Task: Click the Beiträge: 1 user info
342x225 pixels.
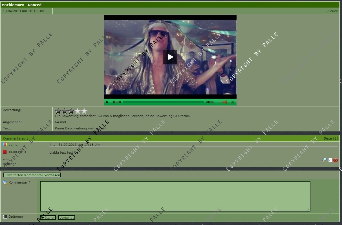Action: (x=12, y=164)
